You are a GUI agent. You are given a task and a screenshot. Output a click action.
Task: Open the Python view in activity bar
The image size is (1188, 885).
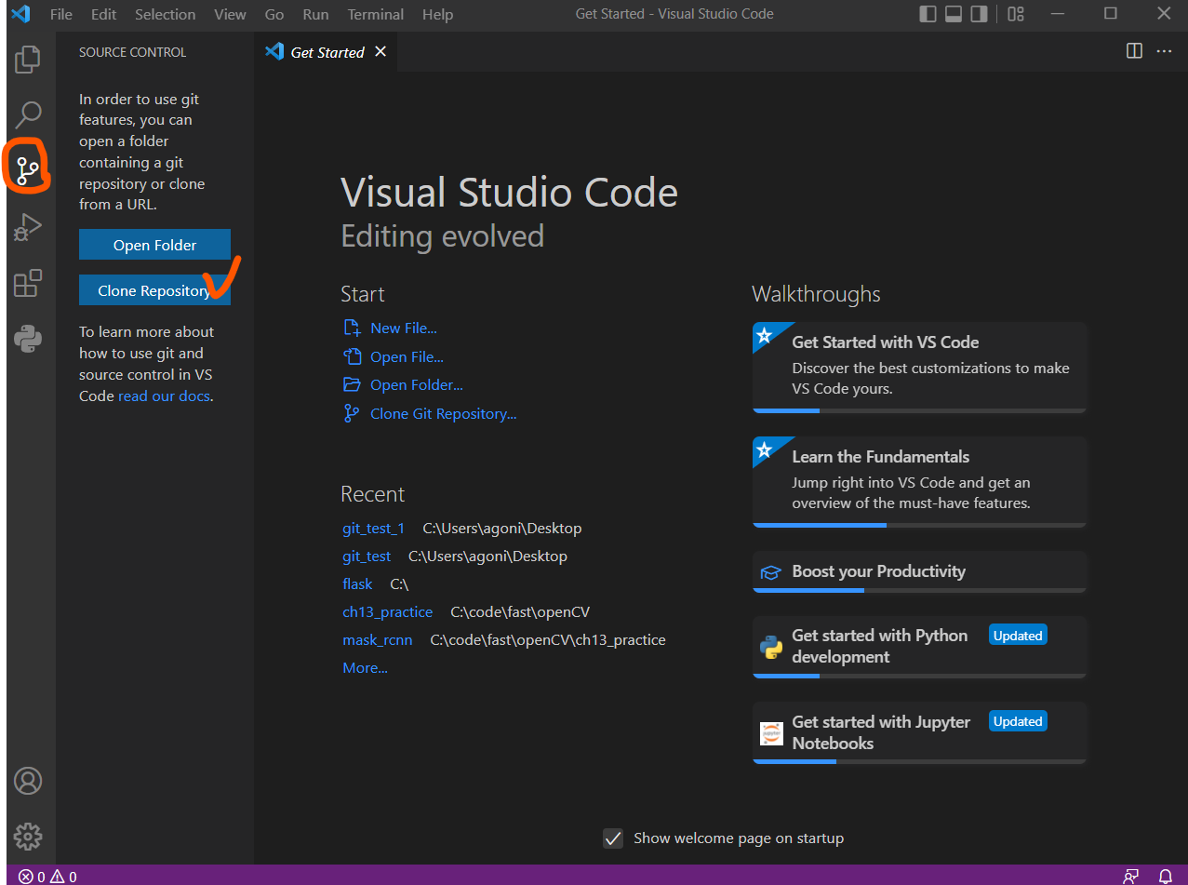[x=28, y=339]
